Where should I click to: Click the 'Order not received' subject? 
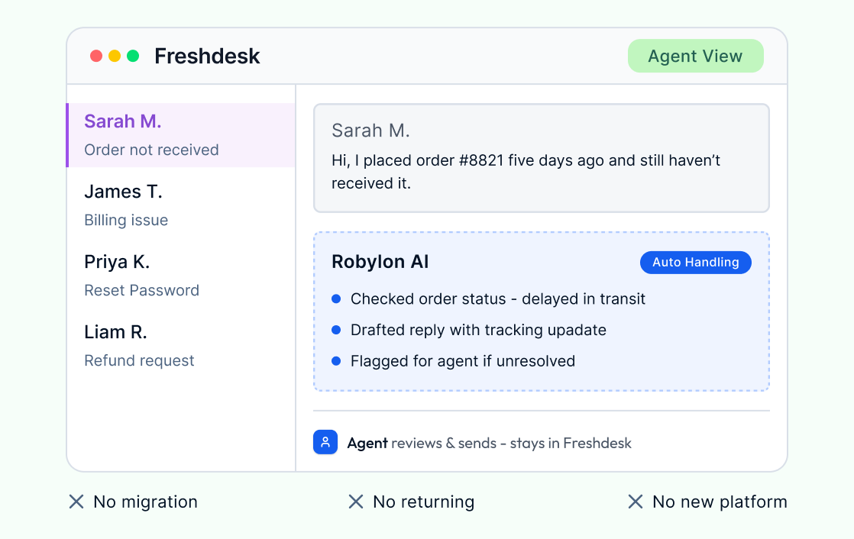(x=151, y=150)
